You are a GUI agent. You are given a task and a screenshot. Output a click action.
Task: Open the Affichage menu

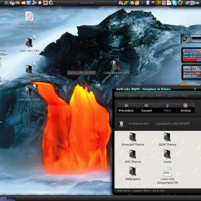(147, 95)
